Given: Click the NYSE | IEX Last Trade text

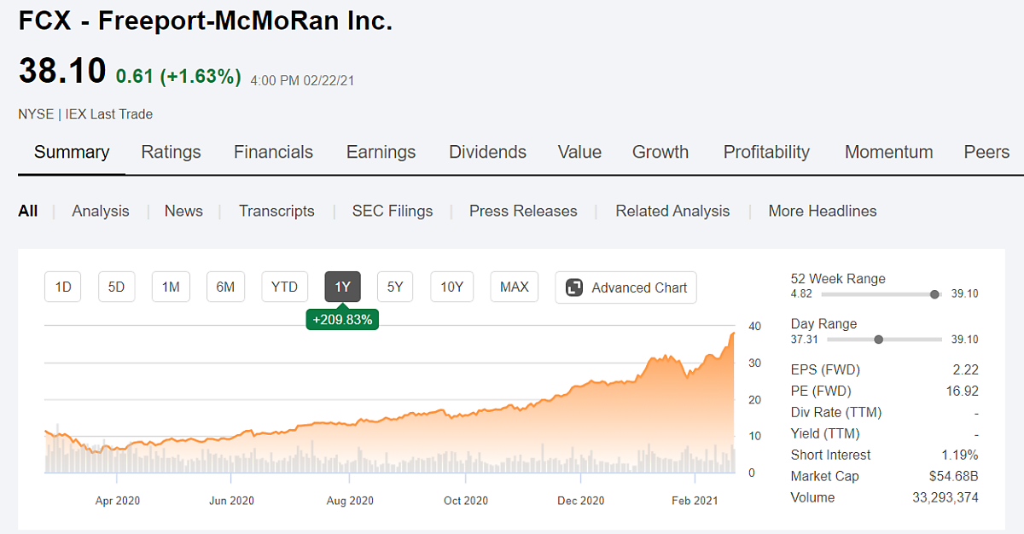Looking at the screenshot, I should 85,113.
